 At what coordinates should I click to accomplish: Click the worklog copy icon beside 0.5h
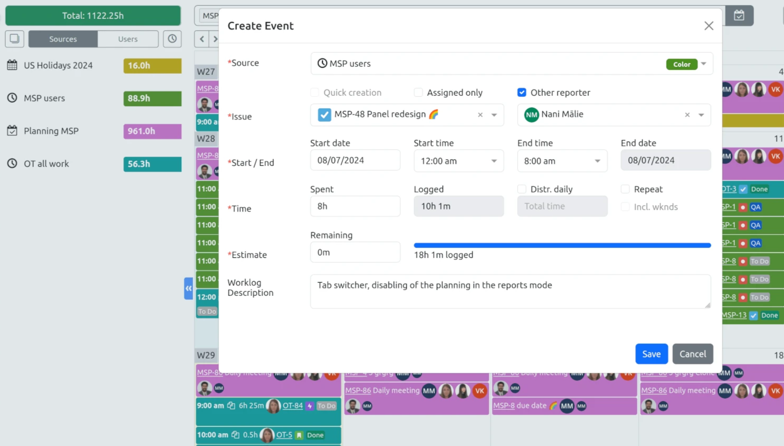(235, 435)
